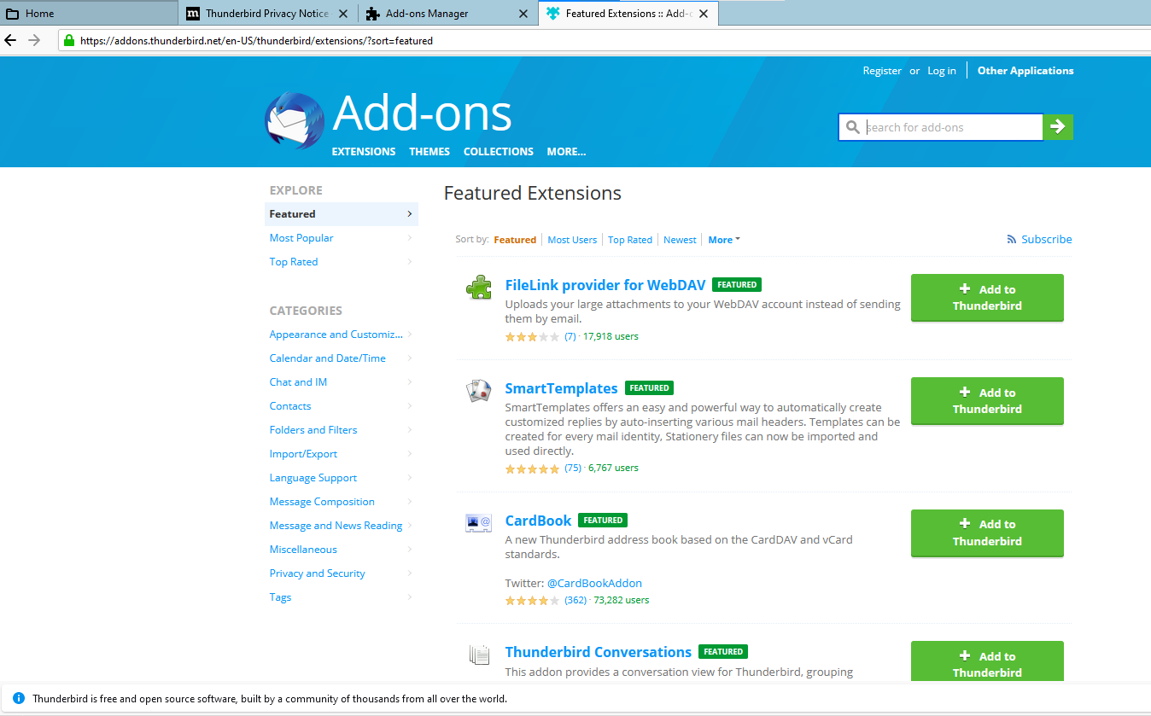Open Featured in the Explore sidebar

click(x=342, y=214)
